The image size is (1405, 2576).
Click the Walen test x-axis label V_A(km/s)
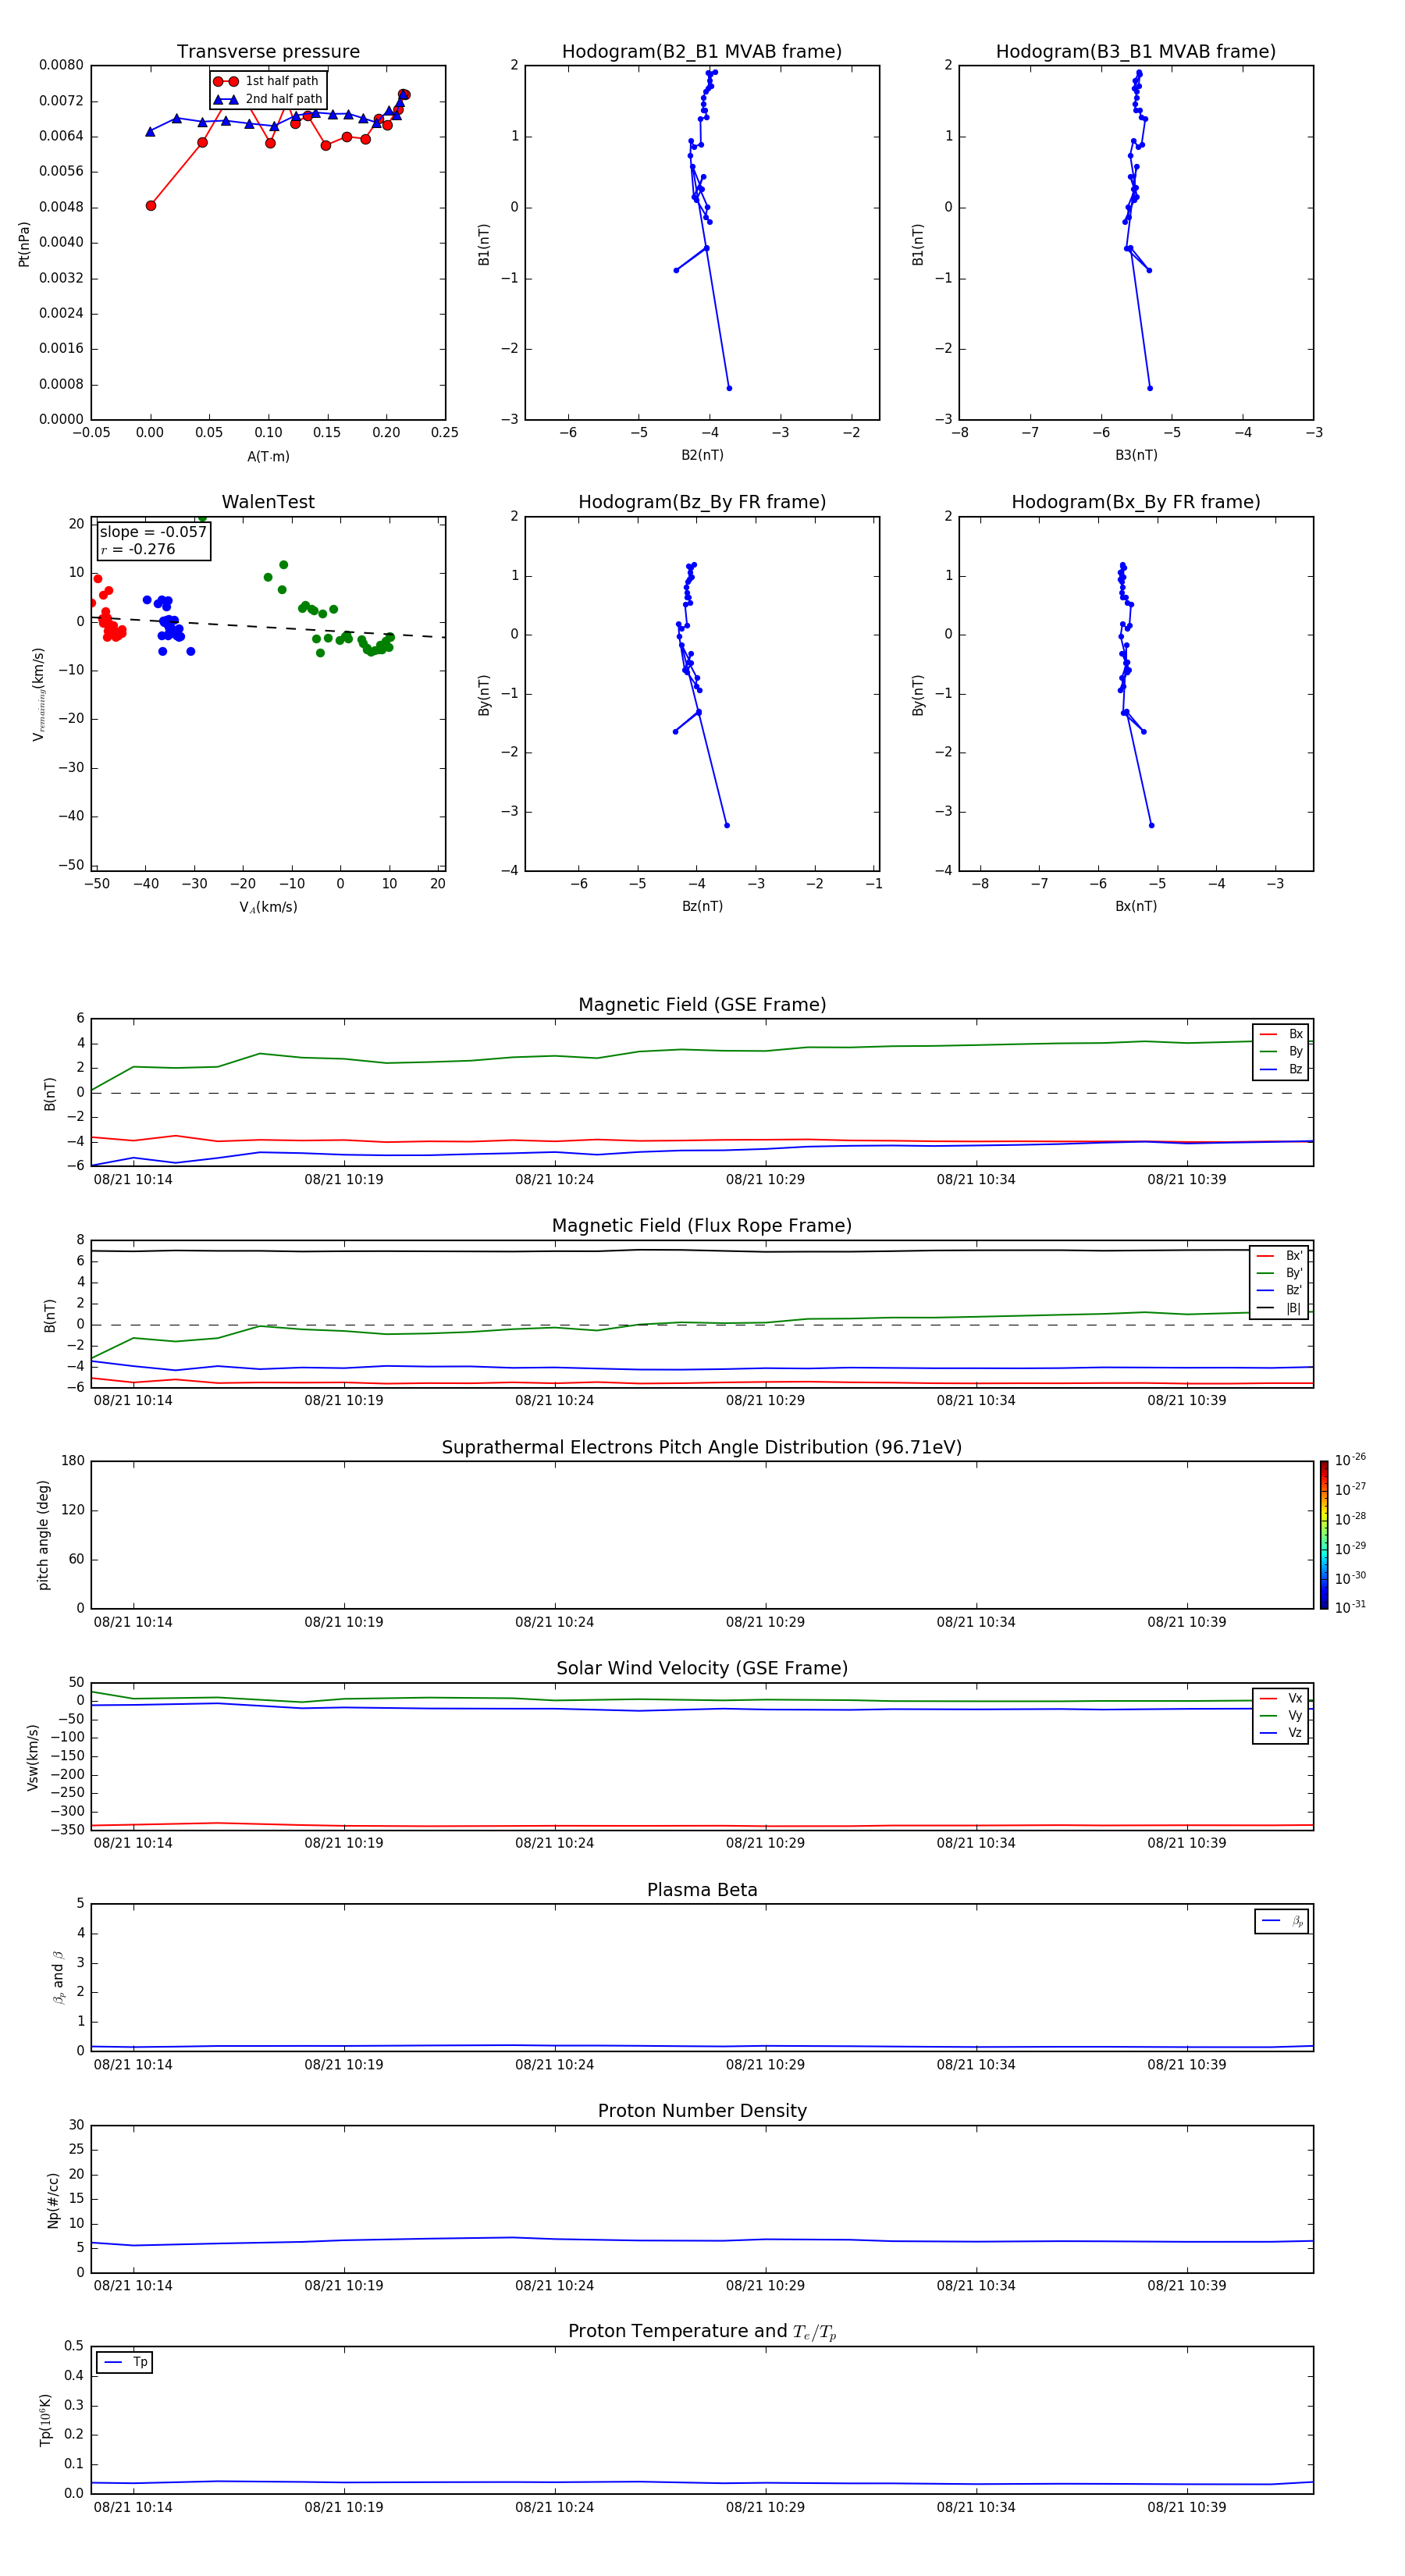coord(268,907)
